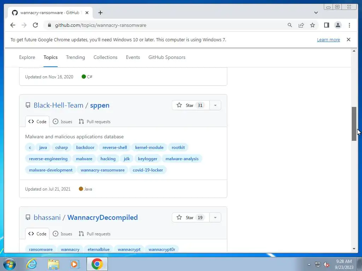Click the zoom magnifier icon in address bar

(x=290, y=25)
